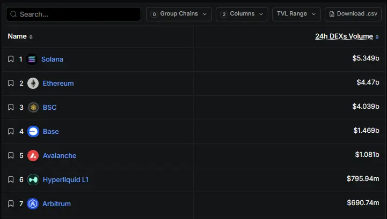Click the Arbitrum chain logo
Viewport: 387px width, 219px height.
[33, 203]
